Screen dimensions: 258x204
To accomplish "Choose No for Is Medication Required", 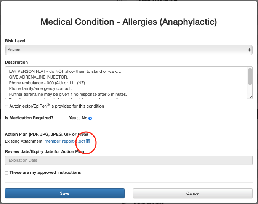I will click(90, 119).
